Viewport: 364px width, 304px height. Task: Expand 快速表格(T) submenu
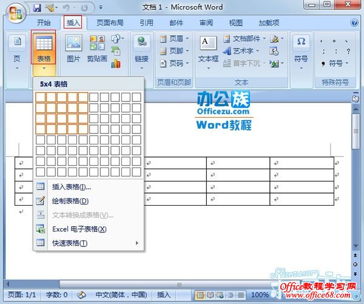pyautogui.click(x=89, y=243)
